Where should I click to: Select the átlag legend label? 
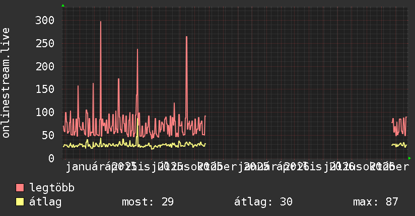pyautogui.click(x=45, y=202)
